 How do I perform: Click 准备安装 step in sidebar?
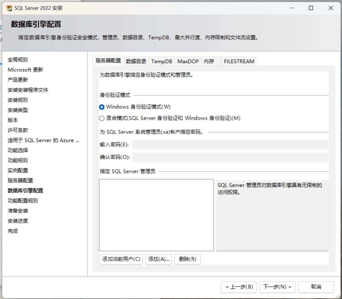point(18,211)
